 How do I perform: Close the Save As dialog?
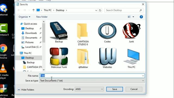pos(143,4)
